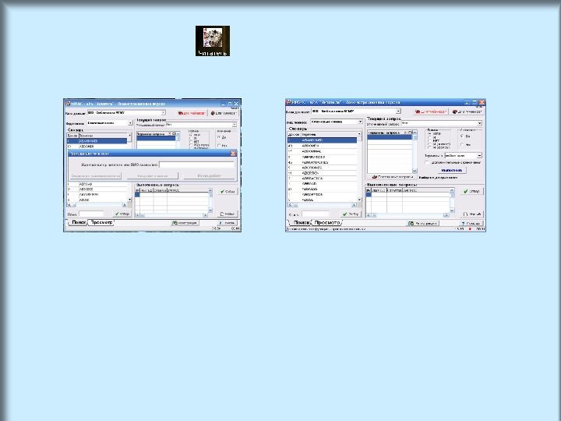Select ABDOMINAL row in right window dictionary

click(x=322, y=151)
